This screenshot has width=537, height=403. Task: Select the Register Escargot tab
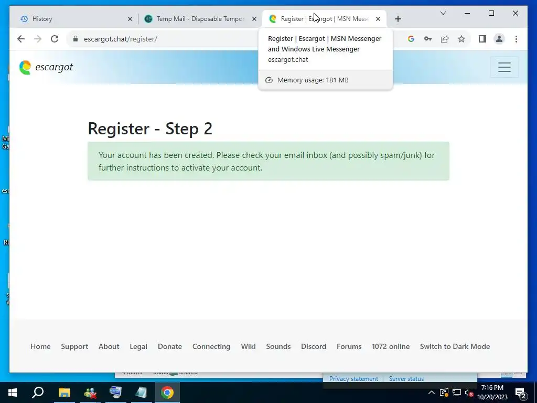[324, 19]
